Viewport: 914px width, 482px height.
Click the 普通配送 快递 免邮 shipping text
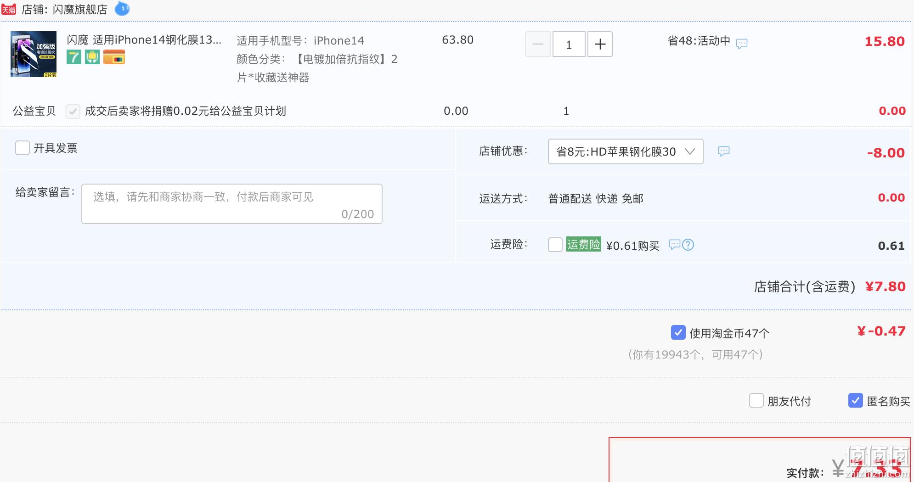coord(596,199)
